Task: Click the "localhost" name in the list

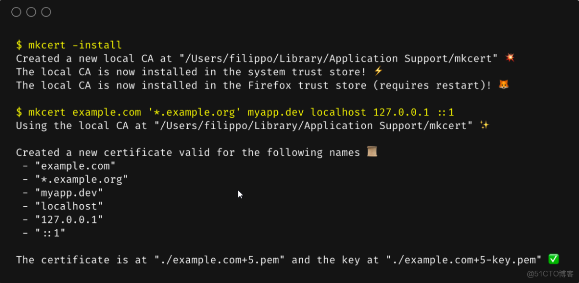Action: tap(69, 206)
